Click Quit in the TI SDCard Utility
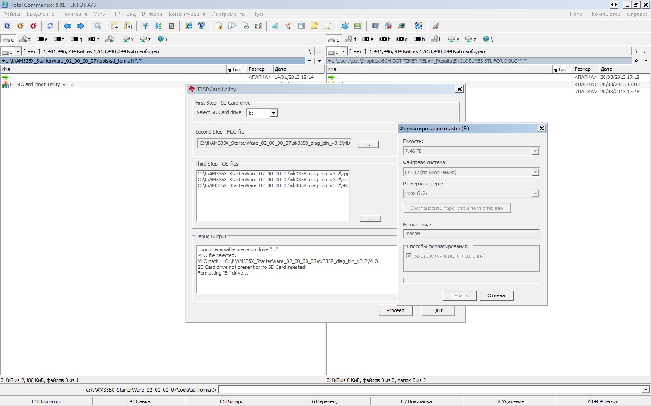651x406 pixels. click(x=438, y=310)
